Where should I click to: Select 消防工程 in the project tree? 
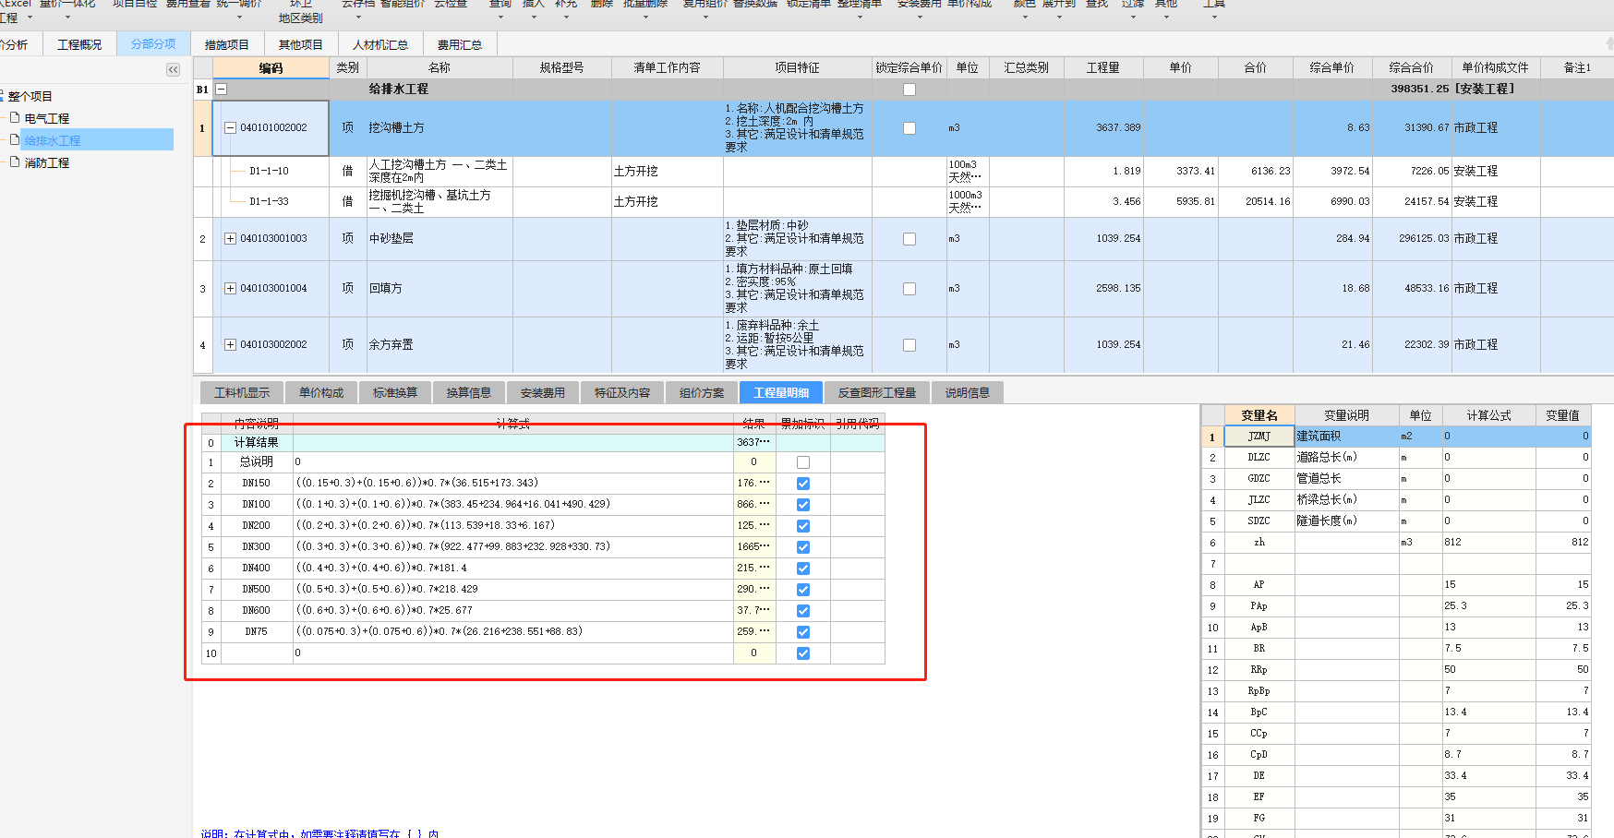47,162
